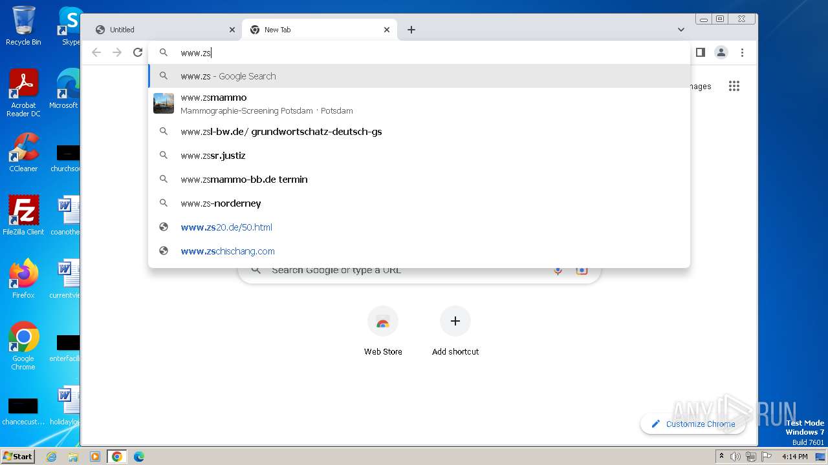The width and height of the screenshot is (828, 465).
Task: Open File Explorer in taskbar
Action: (x=73, y=457)
